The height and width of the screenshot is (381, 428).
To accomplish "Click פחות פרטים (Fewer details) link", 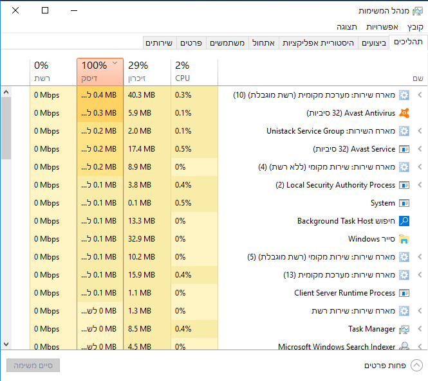I will [x=385, y=366].
